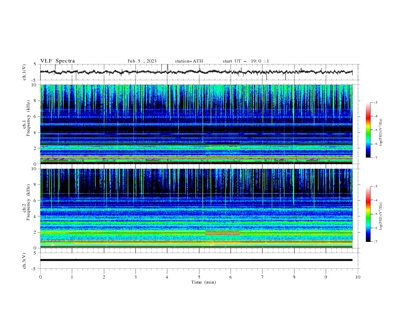Screen dimensions: 403x311
Task: Click time axis tick label "9"
Action: 326,277
